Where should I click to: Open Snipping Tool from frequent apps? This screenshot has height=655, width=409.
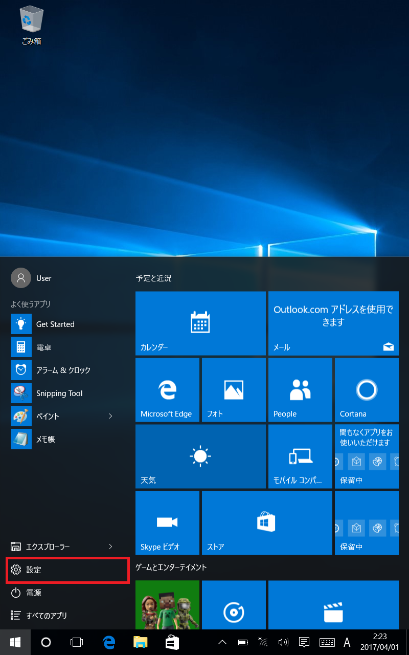point(59,394)
